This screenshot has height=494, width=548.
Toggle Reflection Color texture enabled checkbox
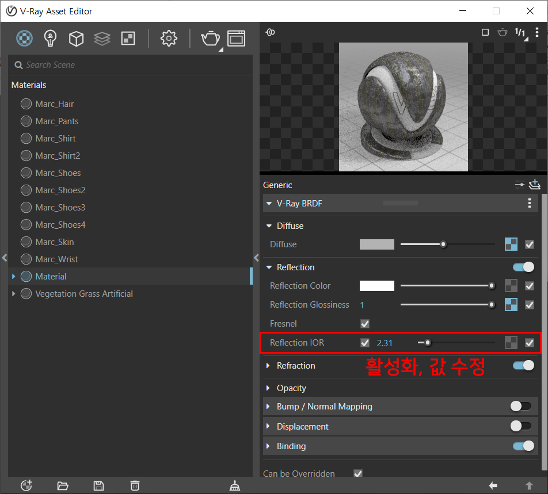pos(530,286)
